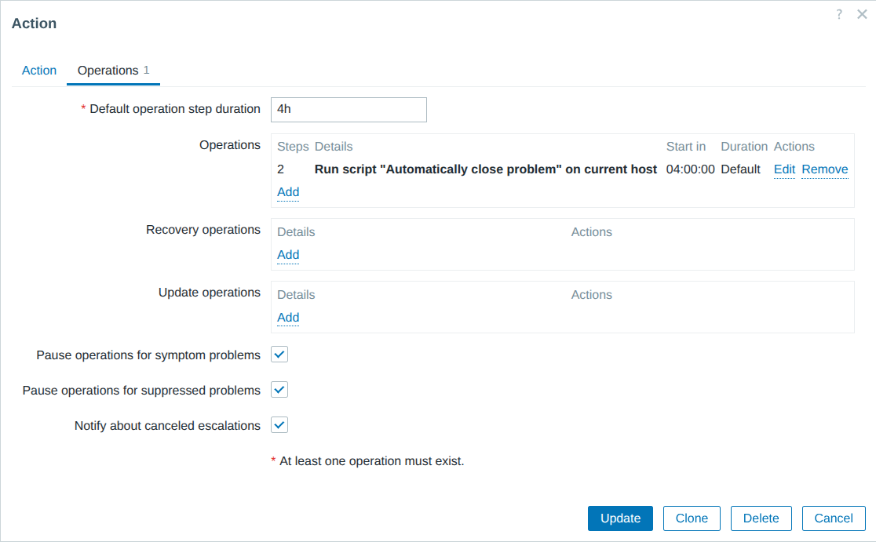The image size is (876, 542).
Task: Open the help icon in dialog header
Action: tap(839, 14)
